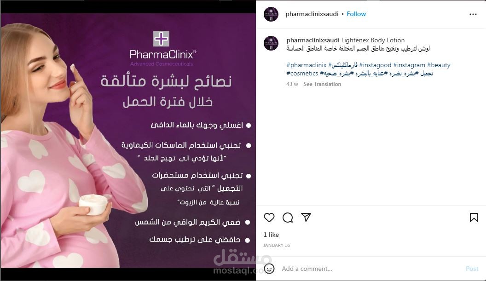Click the header pharmaclinixsaudi profile avatar
486x281 pixels.
[x=271, y=14]
